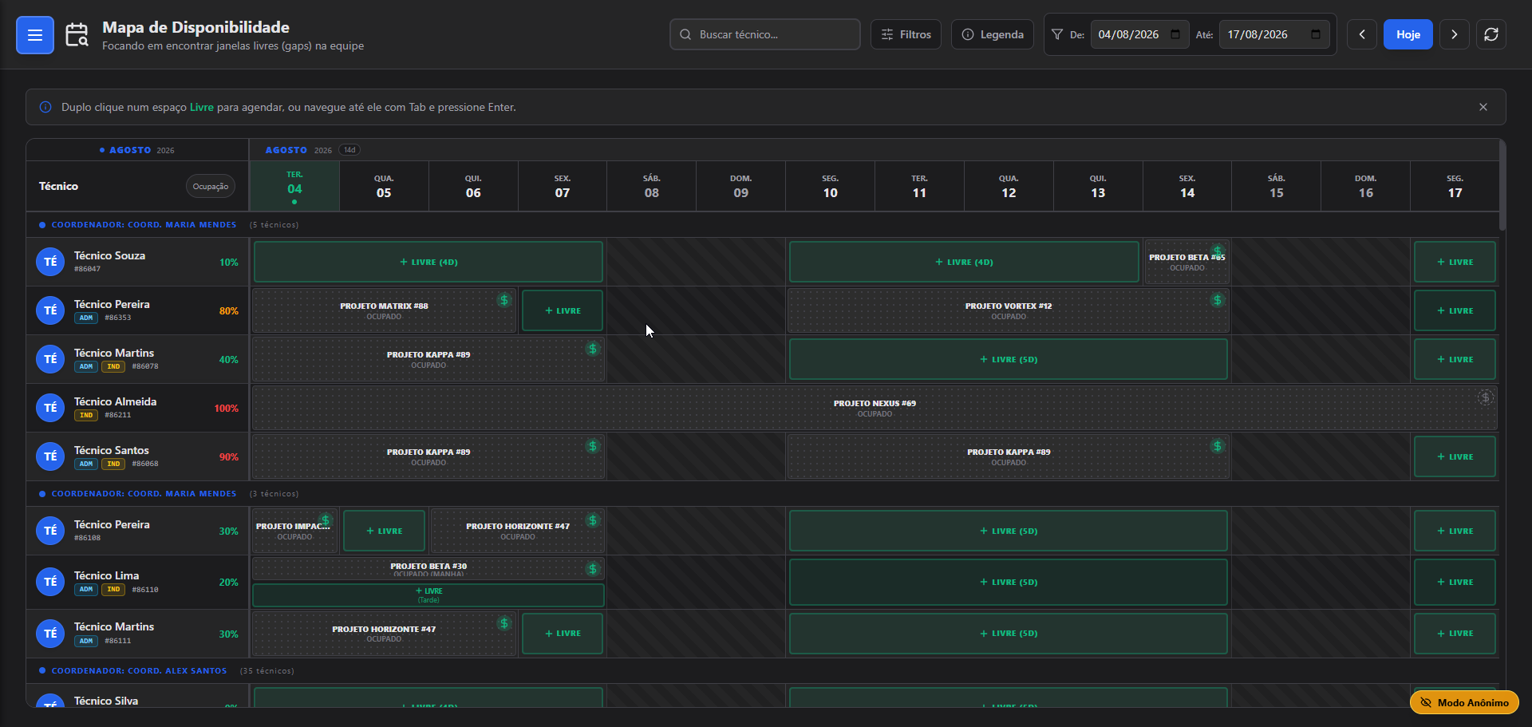Open Projeto Matrix #88 block

coord(384,310)
